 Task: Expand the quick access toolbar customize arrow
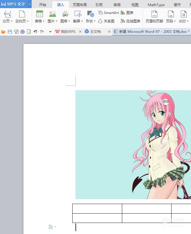(50, 32)
